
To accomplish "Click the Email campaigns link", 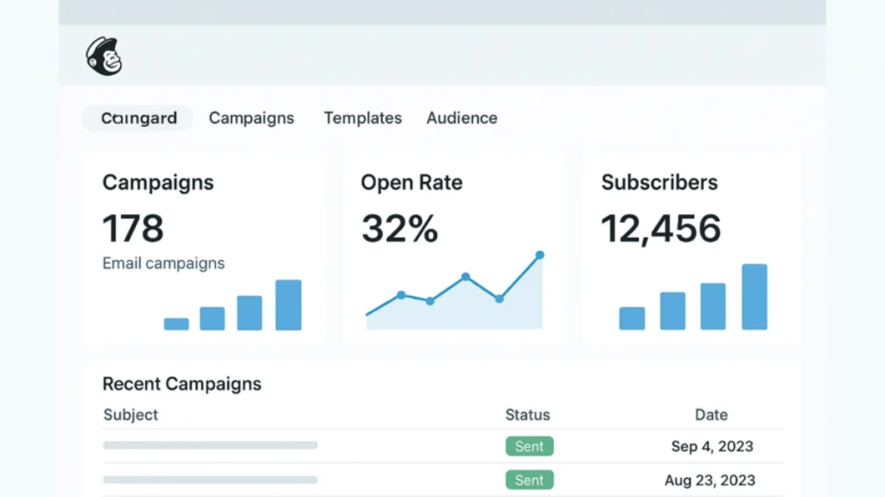I will tap(163, 263).
